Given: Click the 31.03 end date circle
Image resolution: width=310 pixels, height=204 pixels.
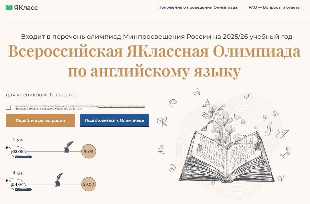Looking at the screenshot, I should (88, 151).
